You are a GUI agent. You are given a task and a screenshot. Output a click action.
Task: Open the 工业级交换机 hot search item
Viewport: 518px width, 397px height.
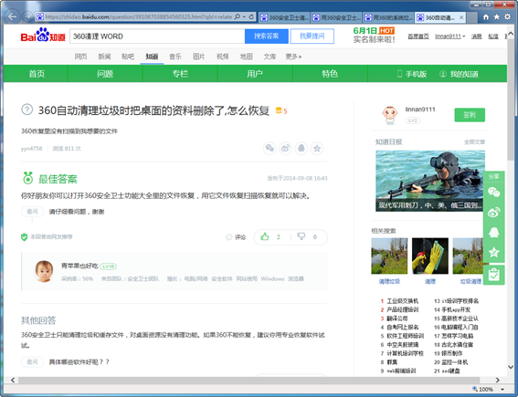point(402,301)
